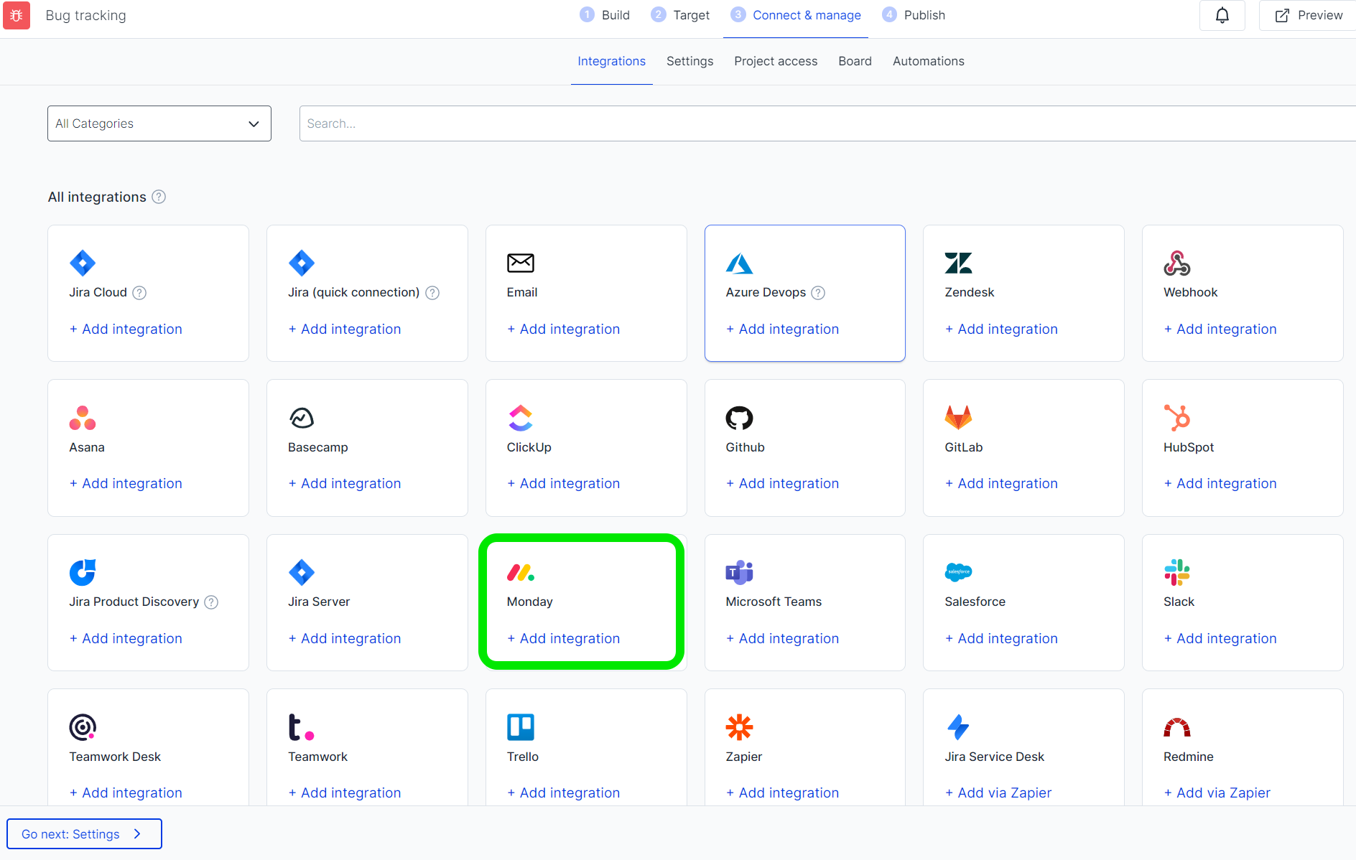
Task: Open help for All integrations heading
Action: pyautogui.click(x=159, y=197)
